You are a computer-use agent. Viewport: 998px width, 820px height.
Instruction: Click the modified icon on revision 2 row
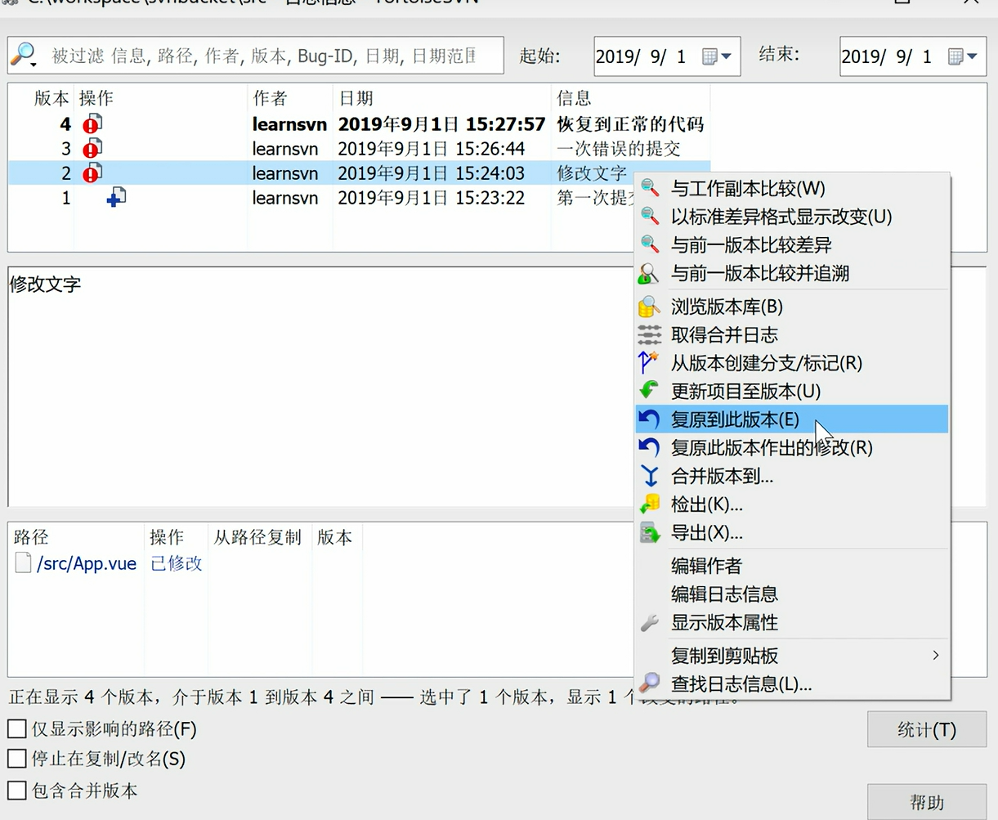pos(92,173)
